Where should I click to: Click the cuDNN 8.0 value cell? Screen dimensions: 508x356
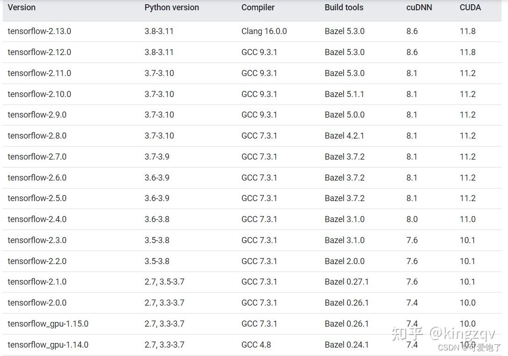pyautogui.click(x=412, y=219)
